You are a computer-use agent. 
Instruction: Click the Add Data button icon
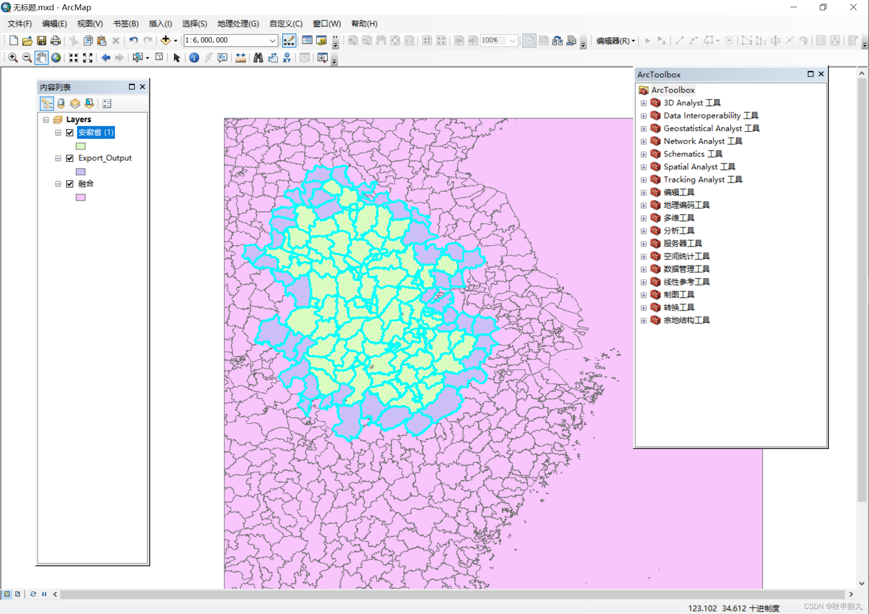click(166, 41)
